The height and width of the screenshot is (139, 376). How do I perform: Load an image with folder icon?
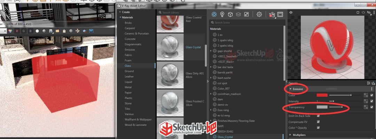(57, 31)
